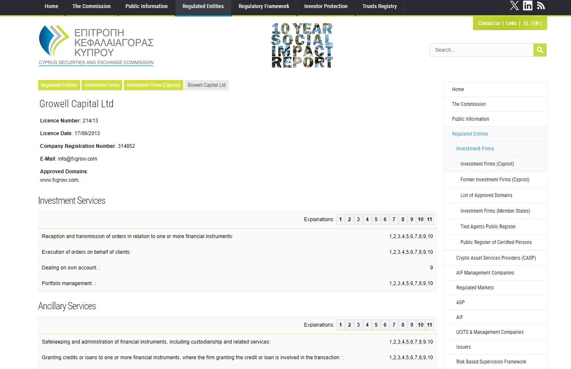Click Ancillary Services explanation 3
Screen dimensions: 571x369
tap(358, 325)
